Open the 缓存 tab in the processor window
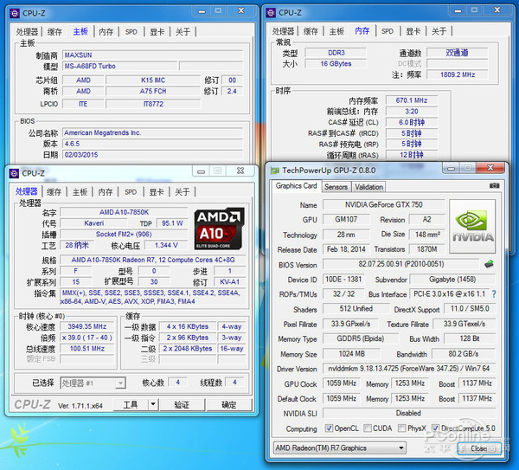The height and width of the screenshot is (470, 519). pos(54,192)
